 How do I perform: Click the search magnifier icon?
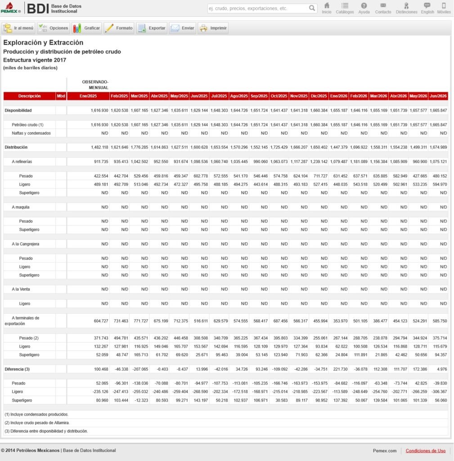coord(312,8)
